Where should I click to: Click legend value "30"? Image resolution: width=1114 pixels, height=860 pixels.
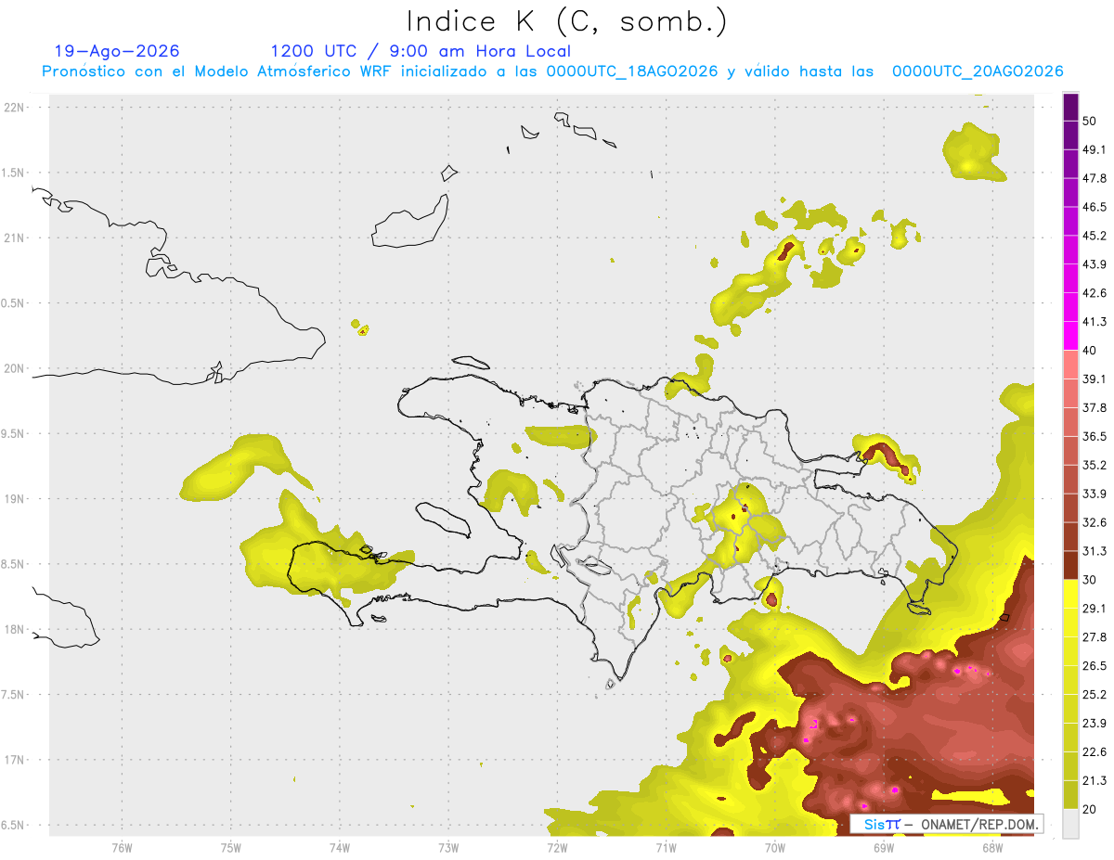[1090, 580]
